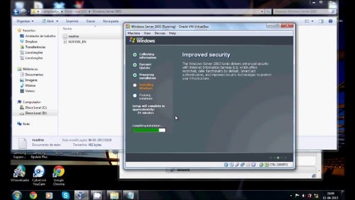Screen dimensions: 355x200
Task: Click the Disco Local (D:) breadcrumb segment
Action: pyautogui.click(x=75, y=11)
